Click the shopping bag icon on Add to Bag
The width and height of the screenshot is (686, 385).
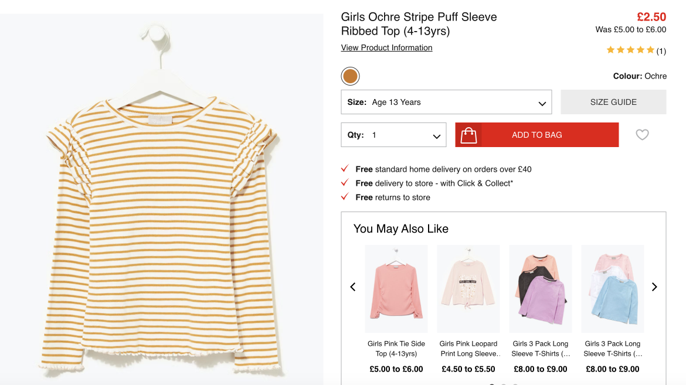click(x=468, y=135)
